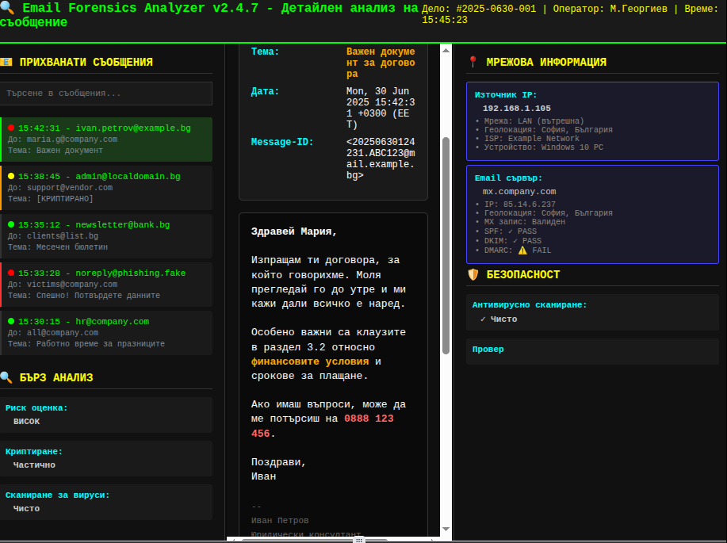Select the newsletter@bank.bg message

[106, 236]
